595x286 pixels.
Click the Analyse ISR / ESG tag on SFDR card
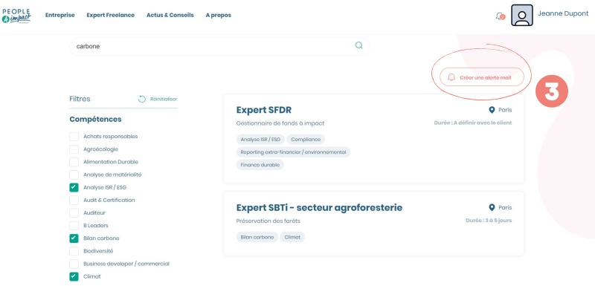coord(260,140)
